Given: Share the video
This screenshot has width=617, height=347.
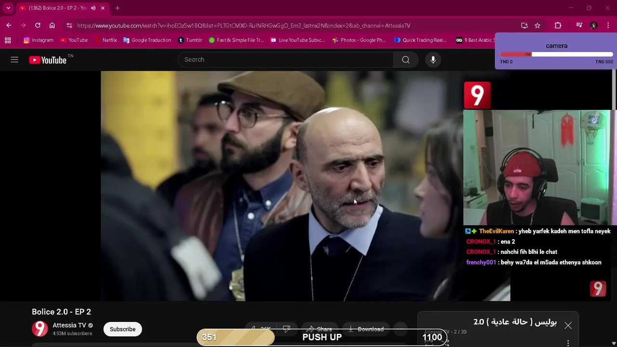Looking at the screenshot, I should [319, 329].
